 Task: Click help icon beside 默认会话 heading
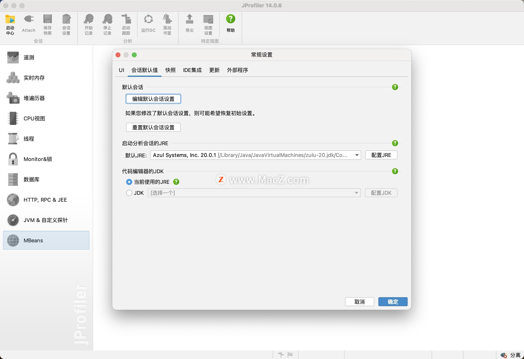(x=395, y=87)
